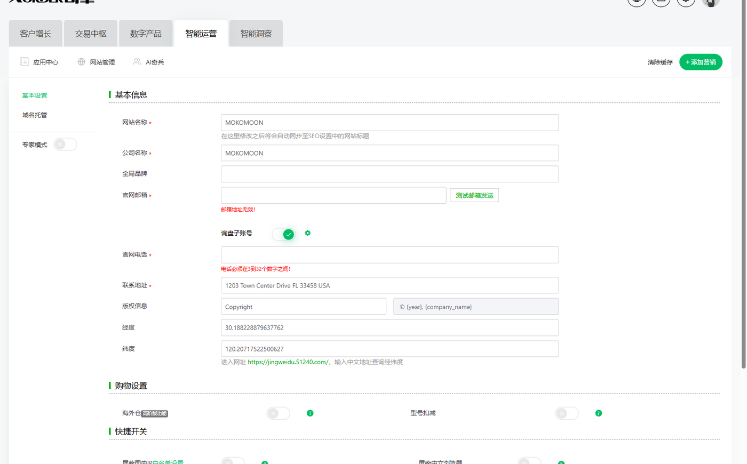
Task: Click the green 添加营销 button
Action: pyautogui.click(x=701, y=62)
